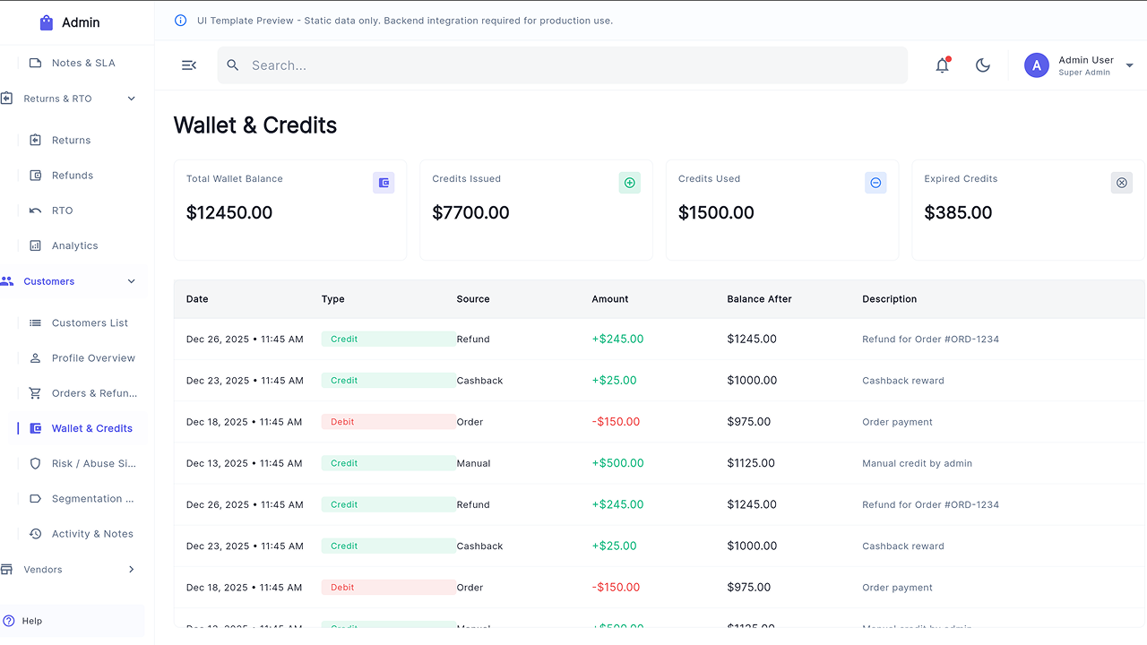
Task: Click the Source column header
Action: point(473,299)
